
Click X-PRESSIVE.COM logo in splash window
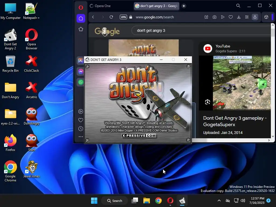click(139, 136)
